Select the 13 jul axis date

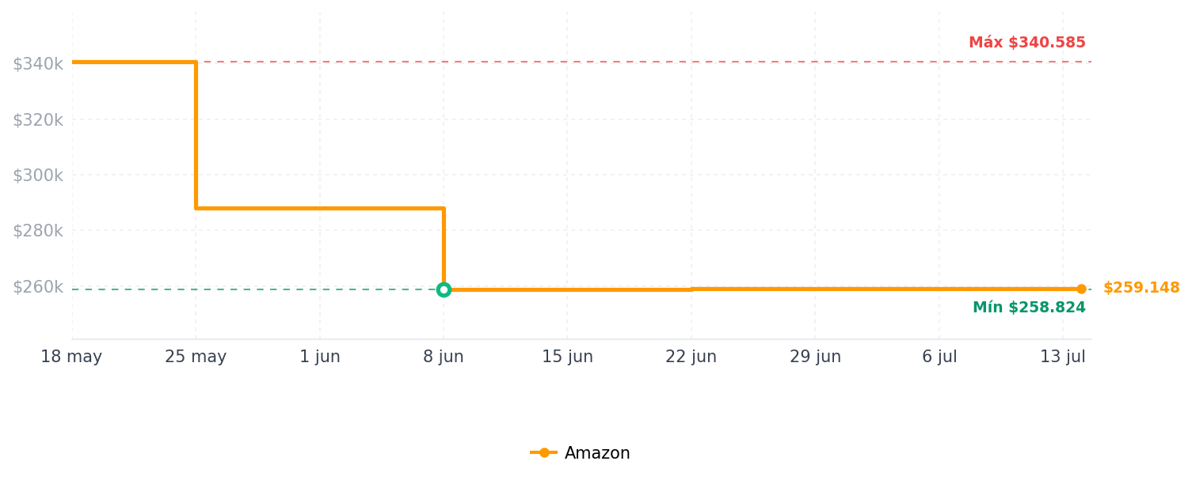tap(1063, 357)
